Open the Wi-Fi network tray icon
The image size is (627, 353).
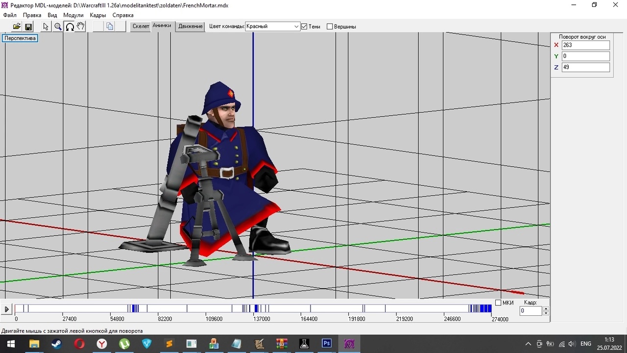coord(561,344)
